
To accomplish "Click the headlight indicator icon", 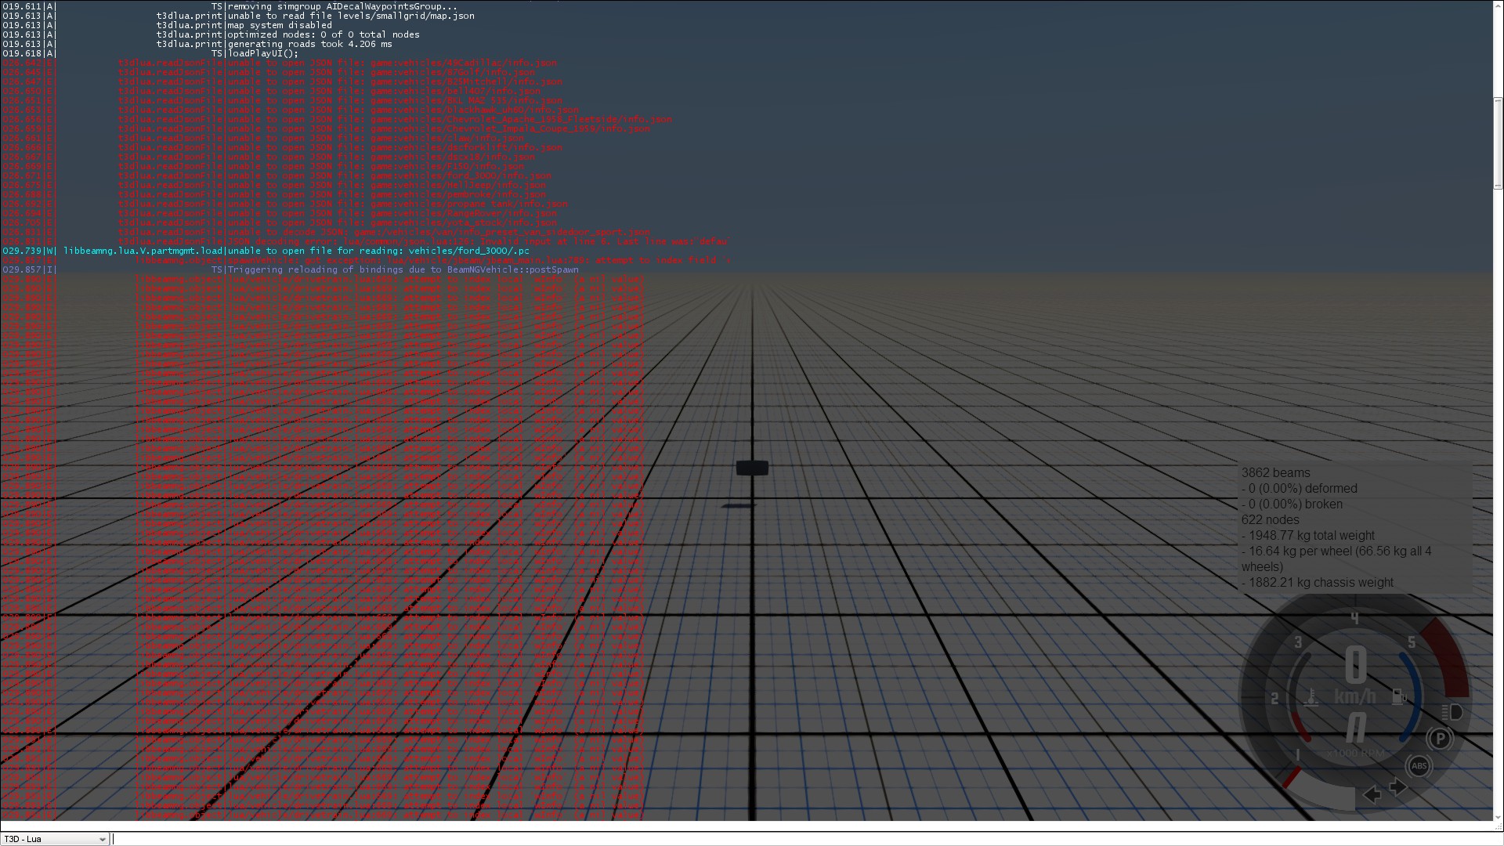I will coord(1452,712).
